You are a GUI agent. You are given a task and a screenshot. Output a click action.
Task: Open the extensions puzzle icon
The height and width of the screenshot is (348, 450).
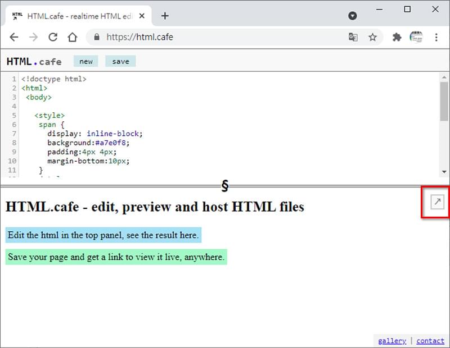coord(397,37)
